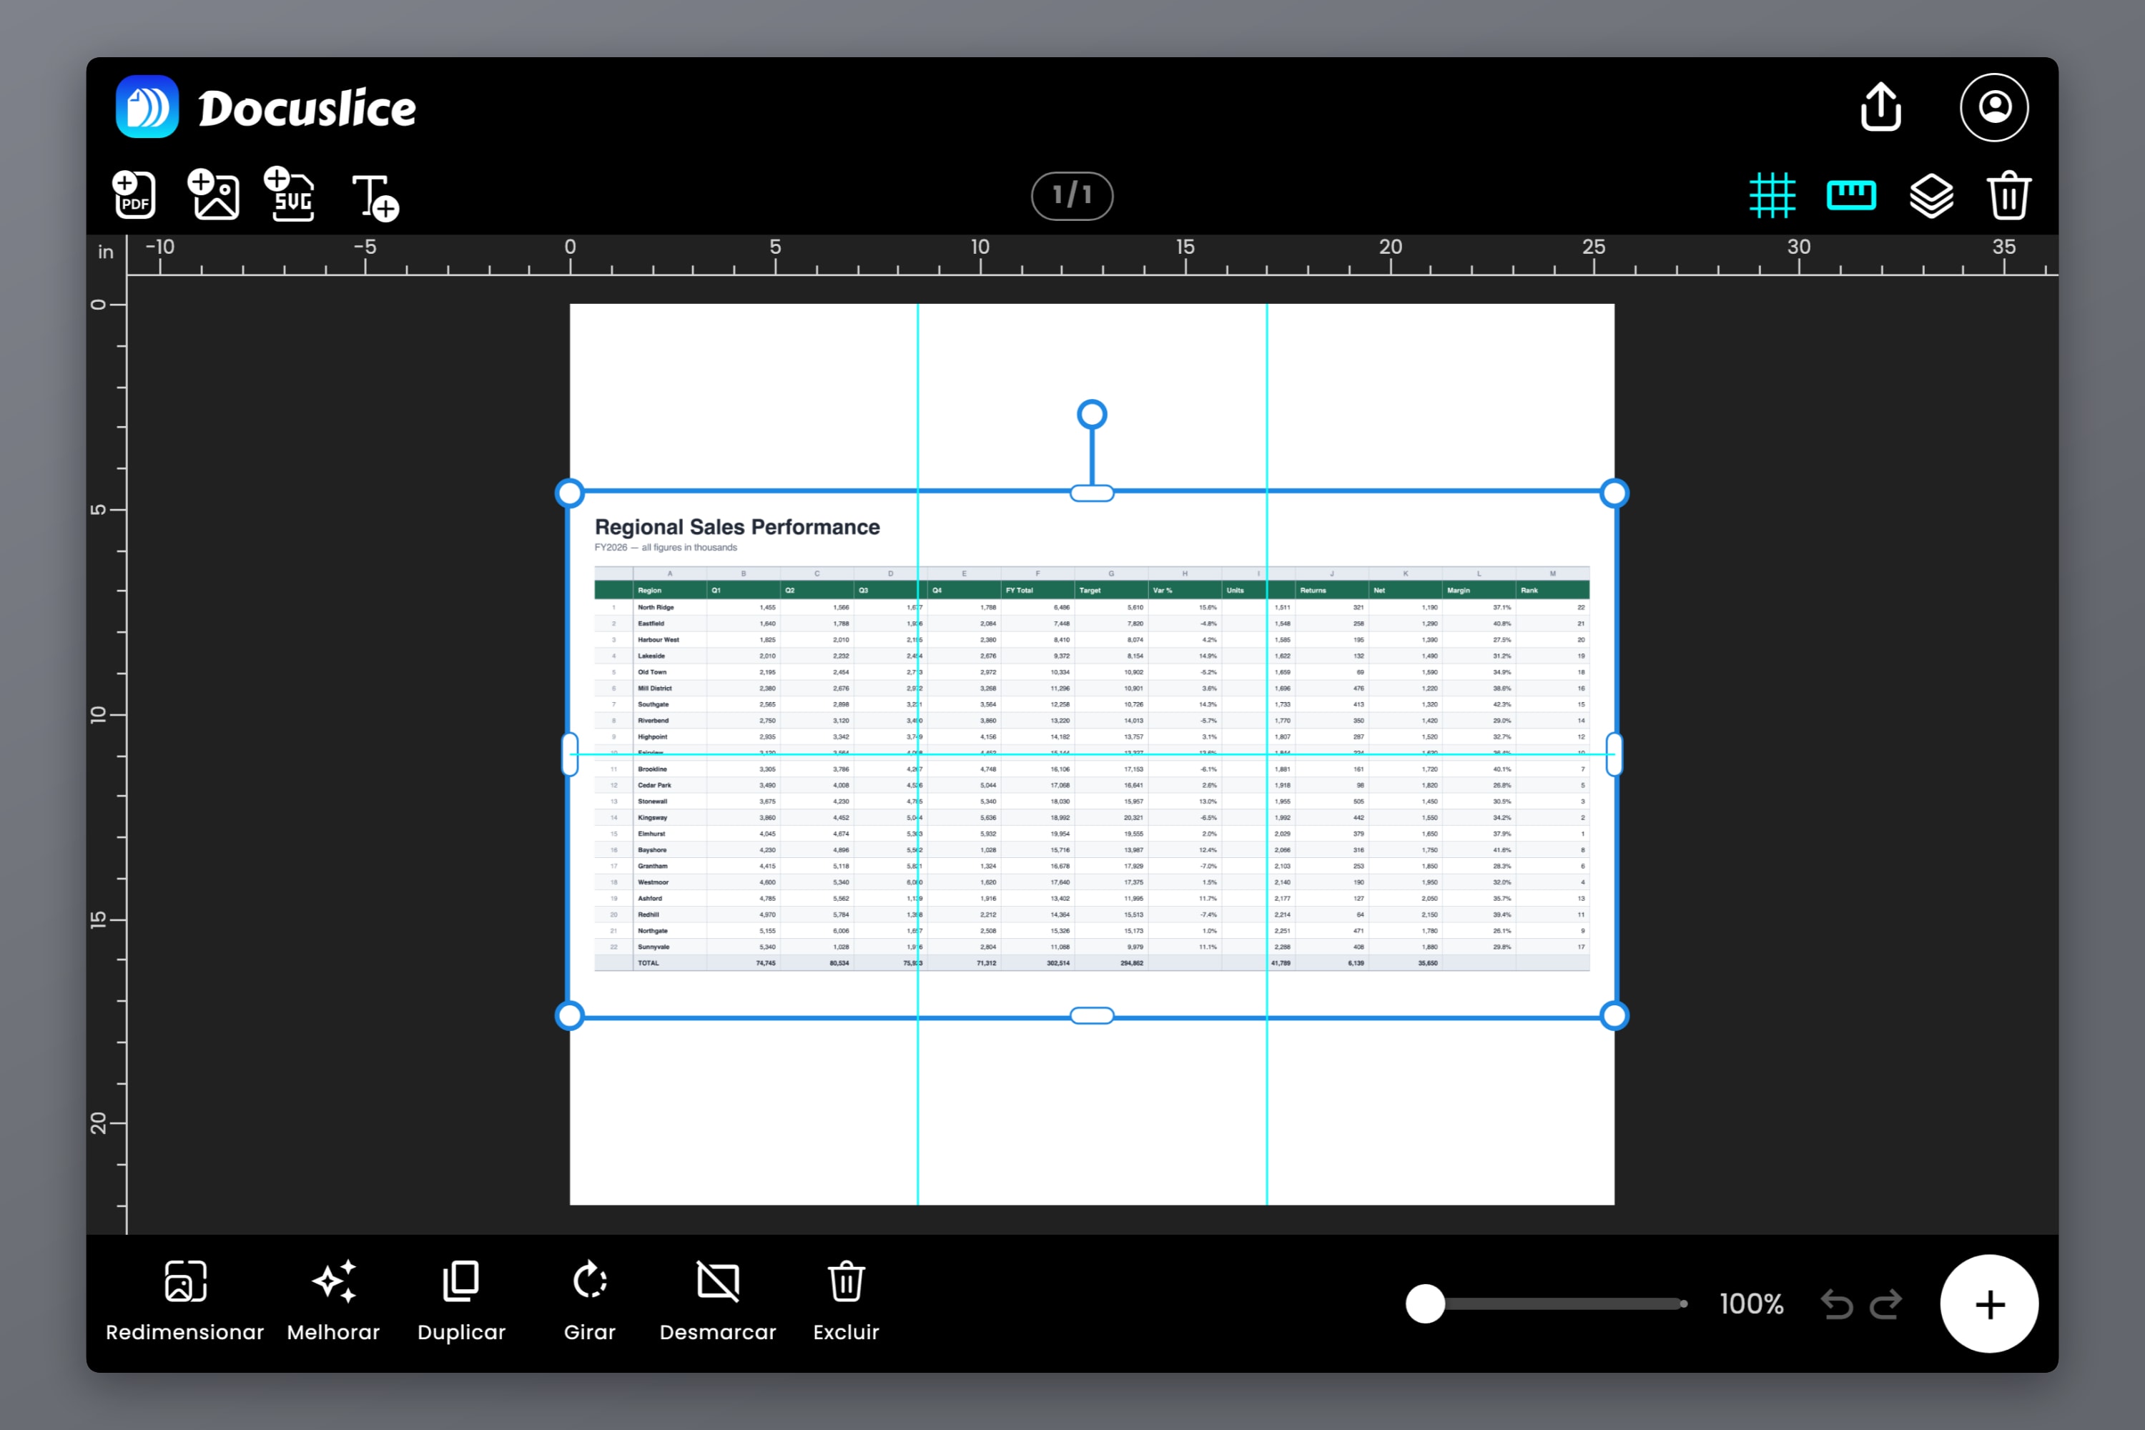Open the share/export menu
Image resolution: width=2145 pixels, height=1430 pixels.
coord(1880,107)
